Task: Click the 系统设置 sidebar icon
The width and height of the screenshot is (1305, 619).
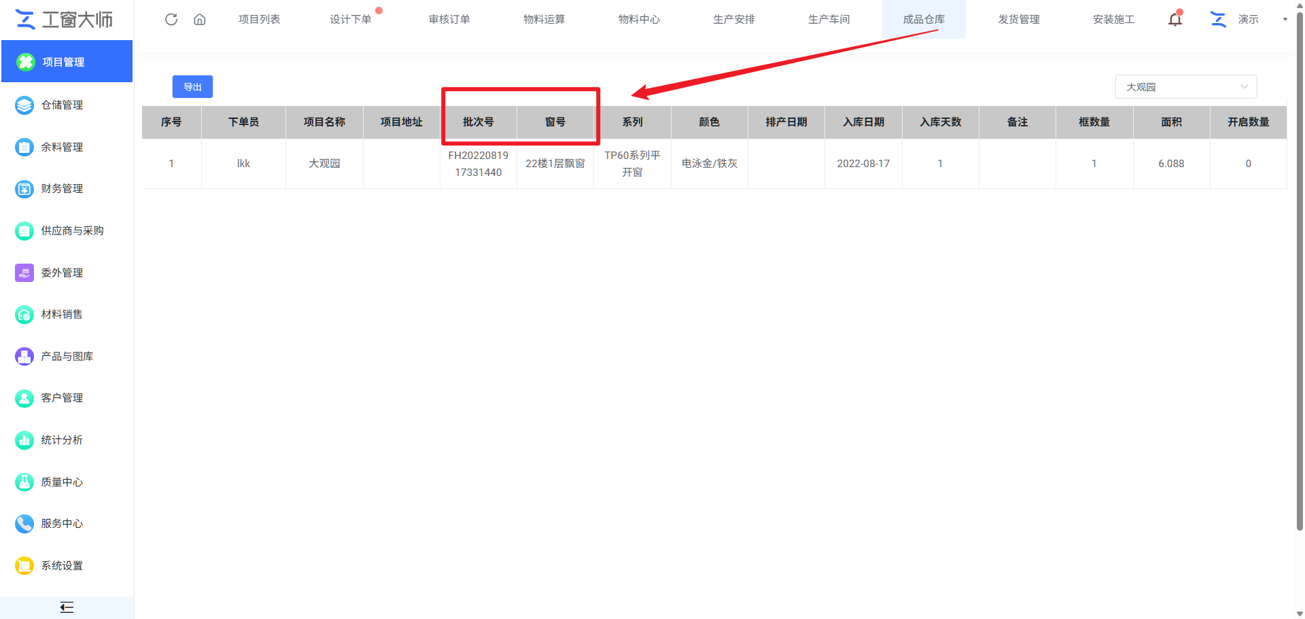Action: (x=24, y=566)
